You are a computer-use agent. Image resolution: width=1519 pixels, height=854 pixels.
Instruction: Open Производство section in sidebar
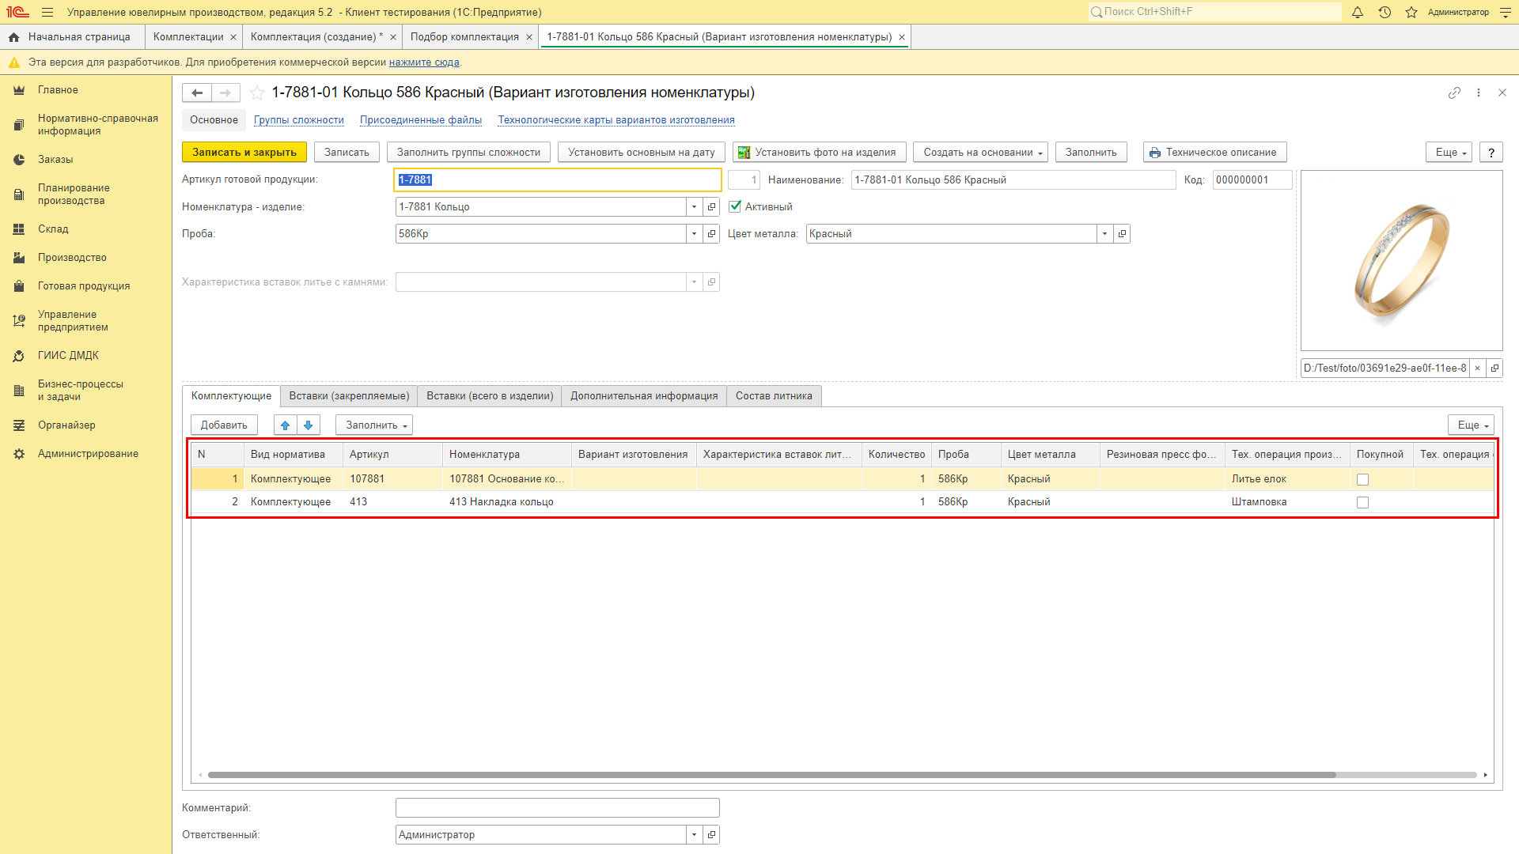pos(72,258)
